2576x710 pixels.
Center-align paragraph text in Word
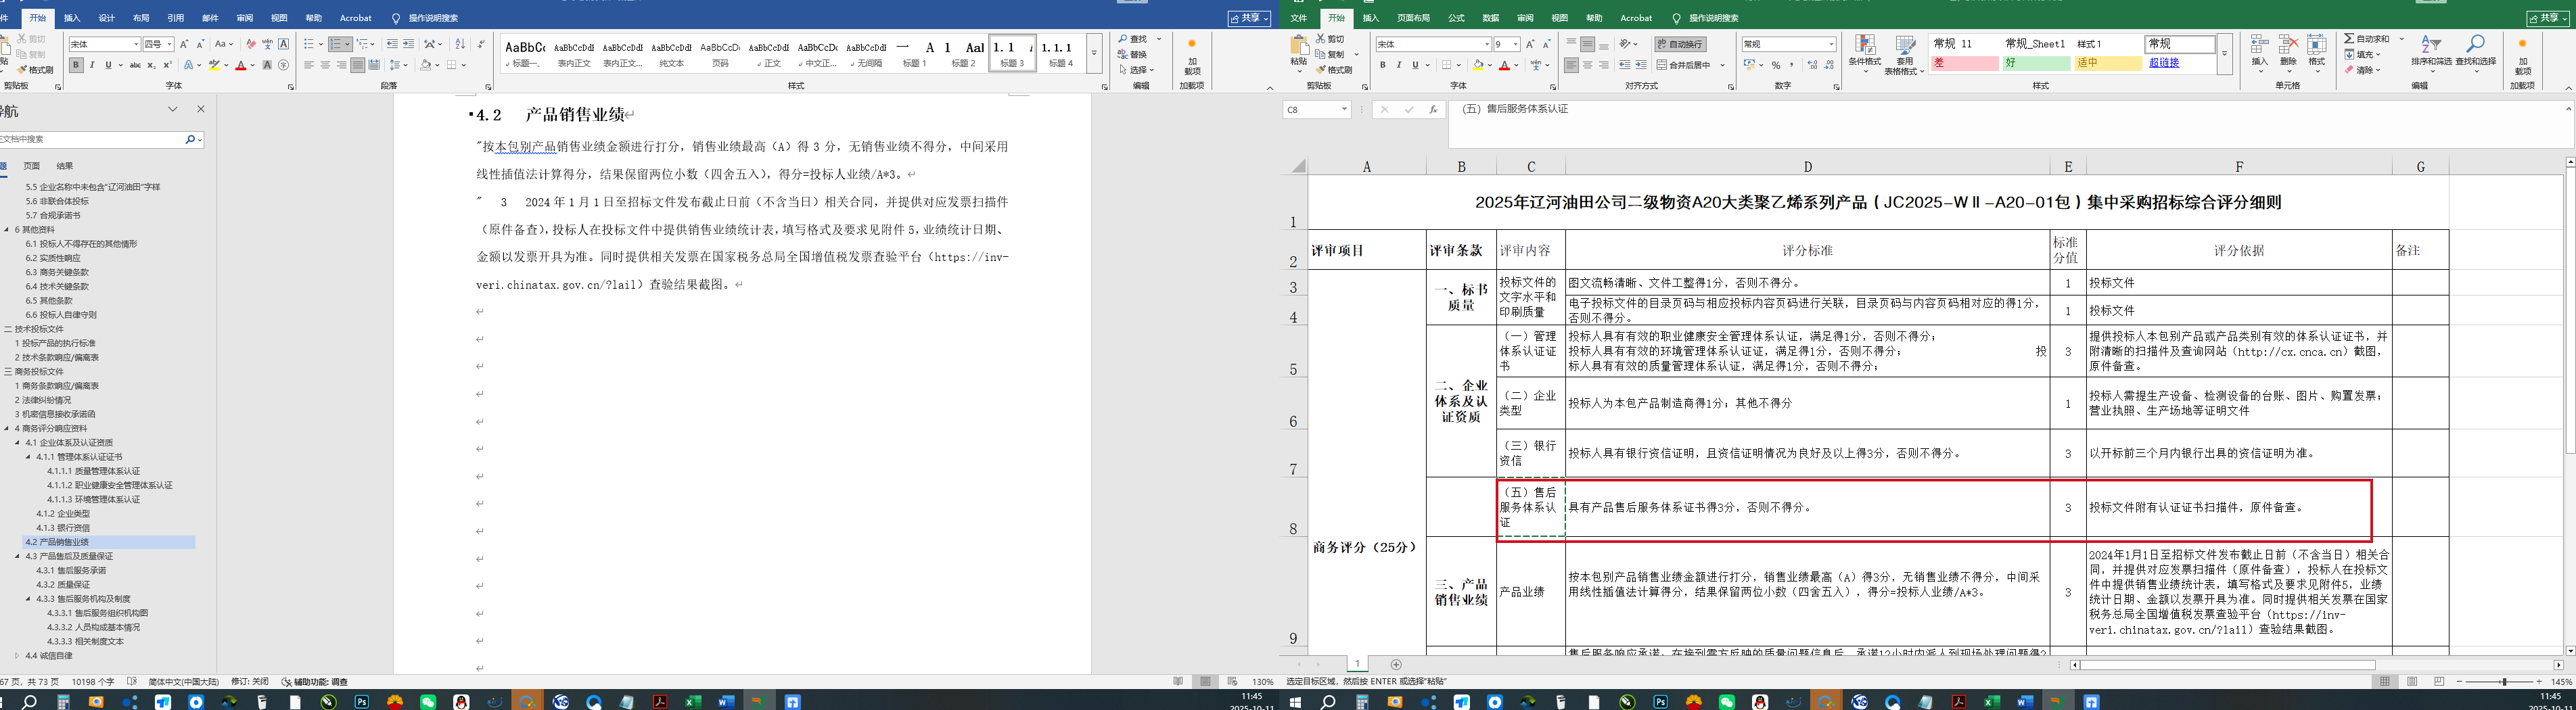pyautogui.click(x=325, y=65)
